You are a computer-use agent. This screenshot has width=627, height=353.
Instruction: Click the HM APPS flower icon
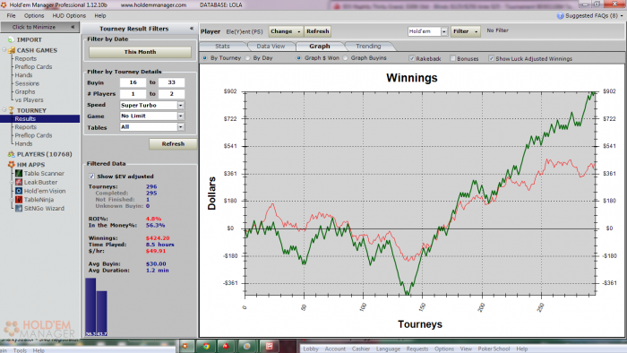click(11, 165)
